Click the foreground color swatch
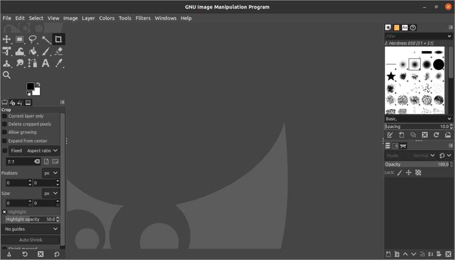The width and height of the screenshot is (455, 260). pyautogui.click(x=30, y=86)
